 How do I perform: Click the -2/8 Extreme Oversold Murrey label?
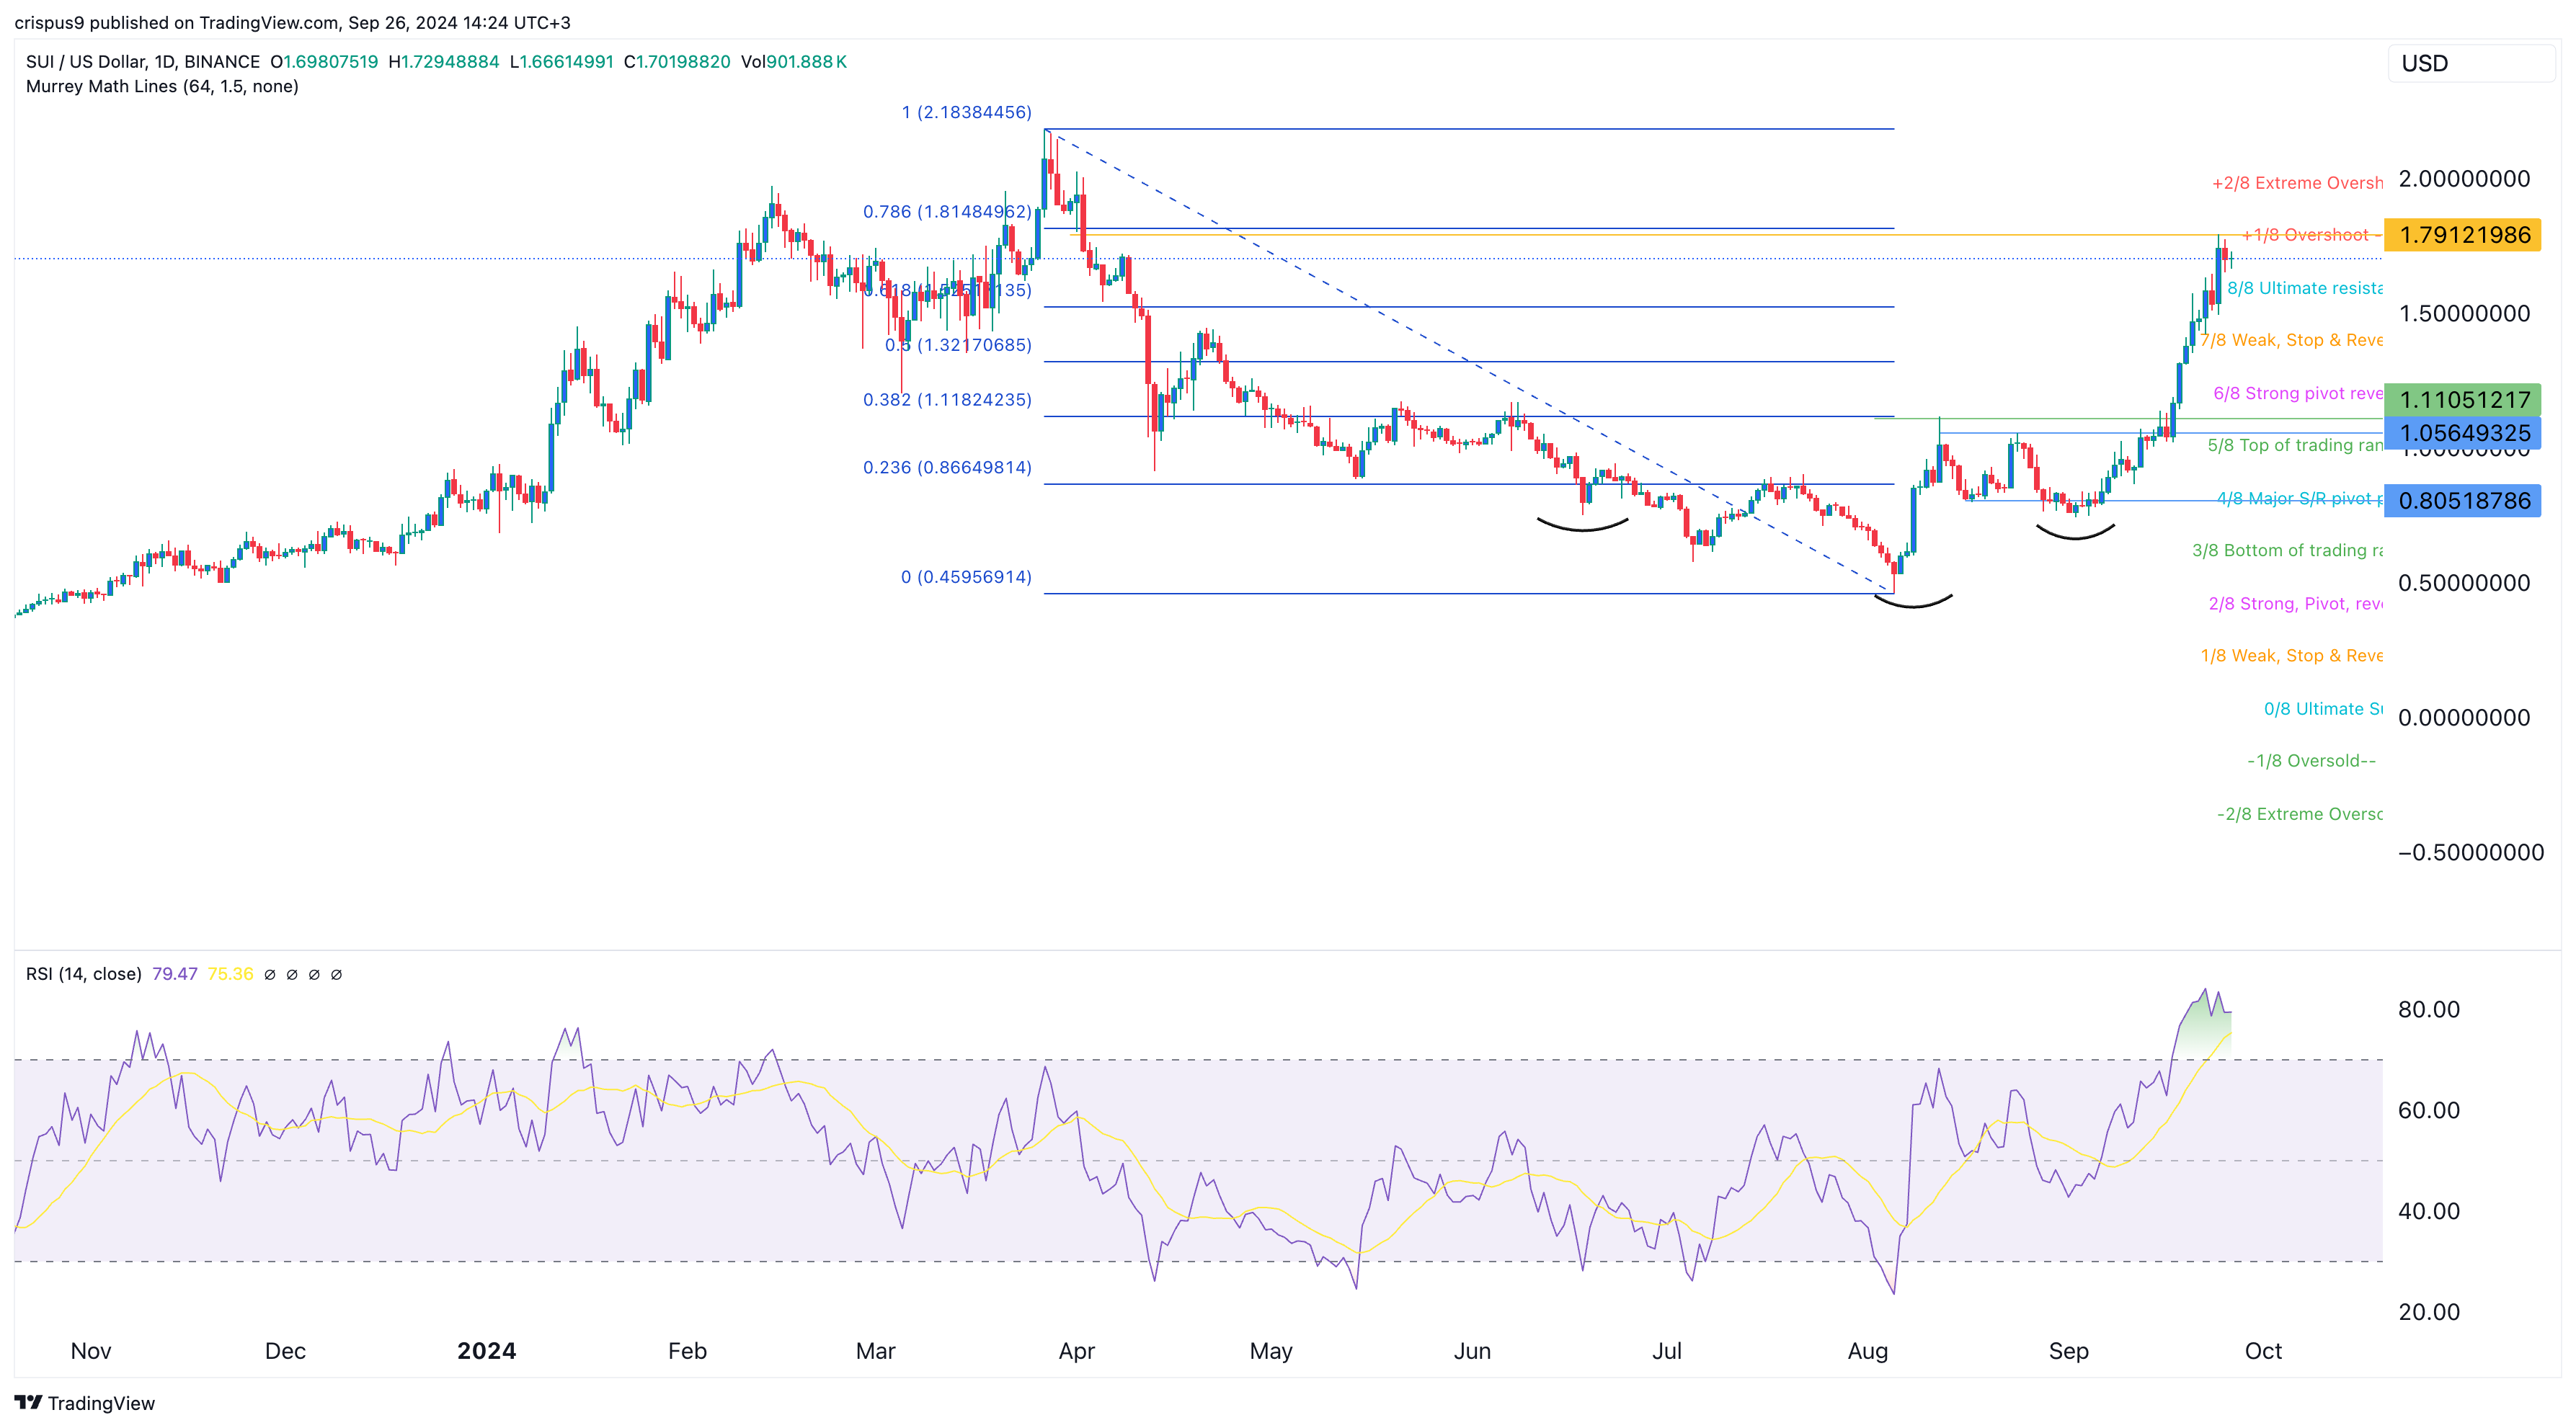2300,813
